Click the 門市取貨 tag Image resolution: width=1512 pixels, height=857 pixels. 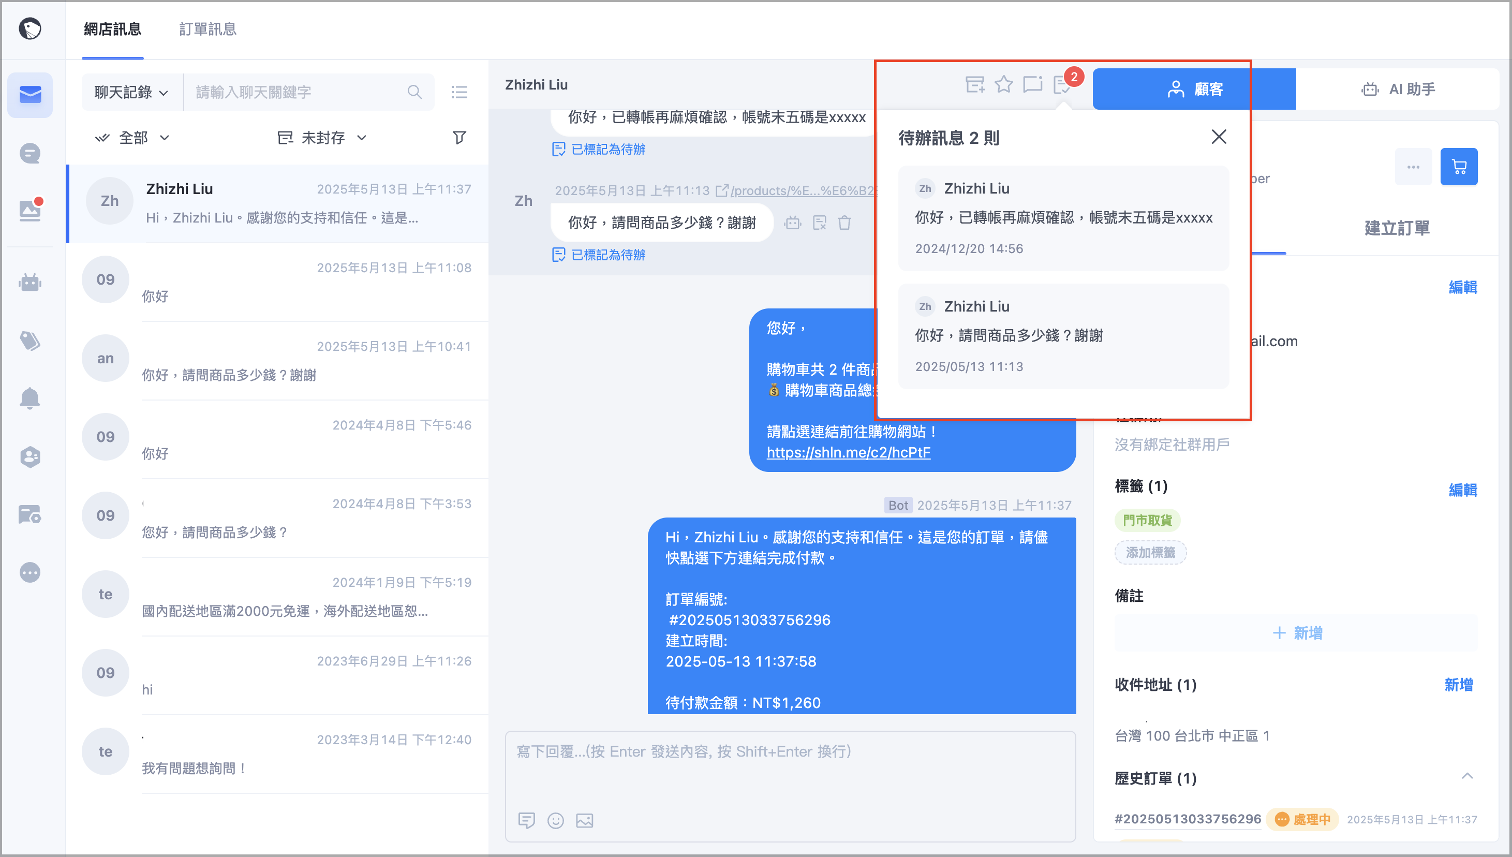(1148, 520)
